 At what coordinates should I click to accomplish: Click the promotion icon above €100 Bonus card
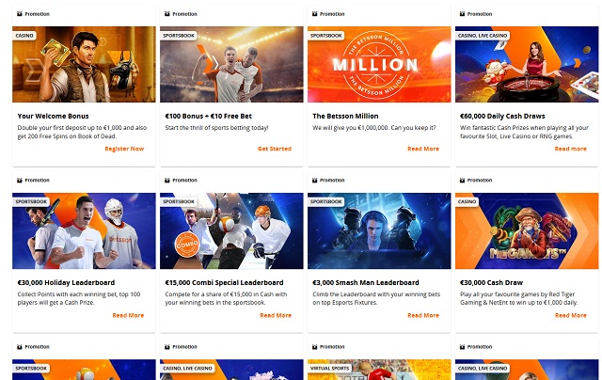(x=167, y=14)
